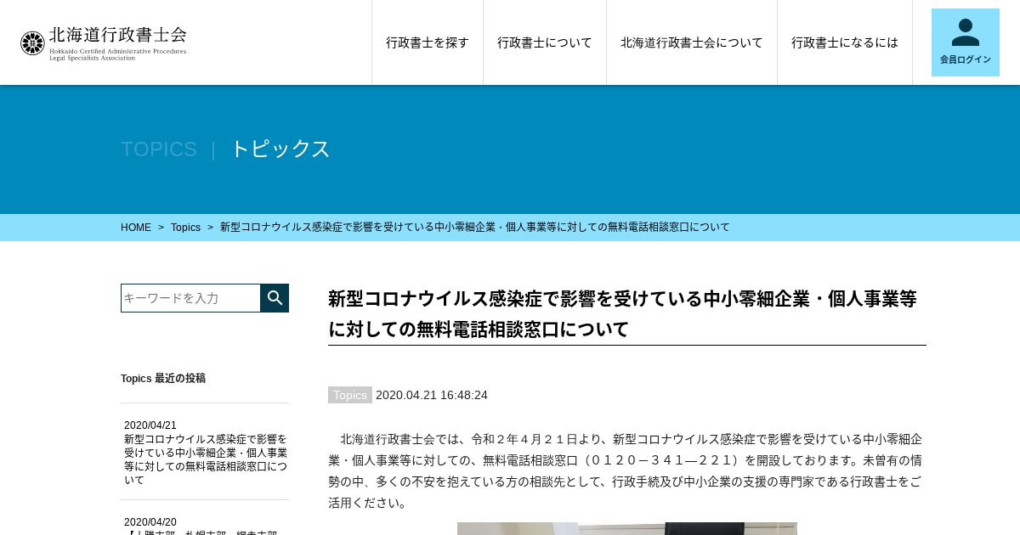The height and width of the screenshot is (535, 1020).
Task: Open the 北海道行政書士会について menu
Action: coord(692,42)
